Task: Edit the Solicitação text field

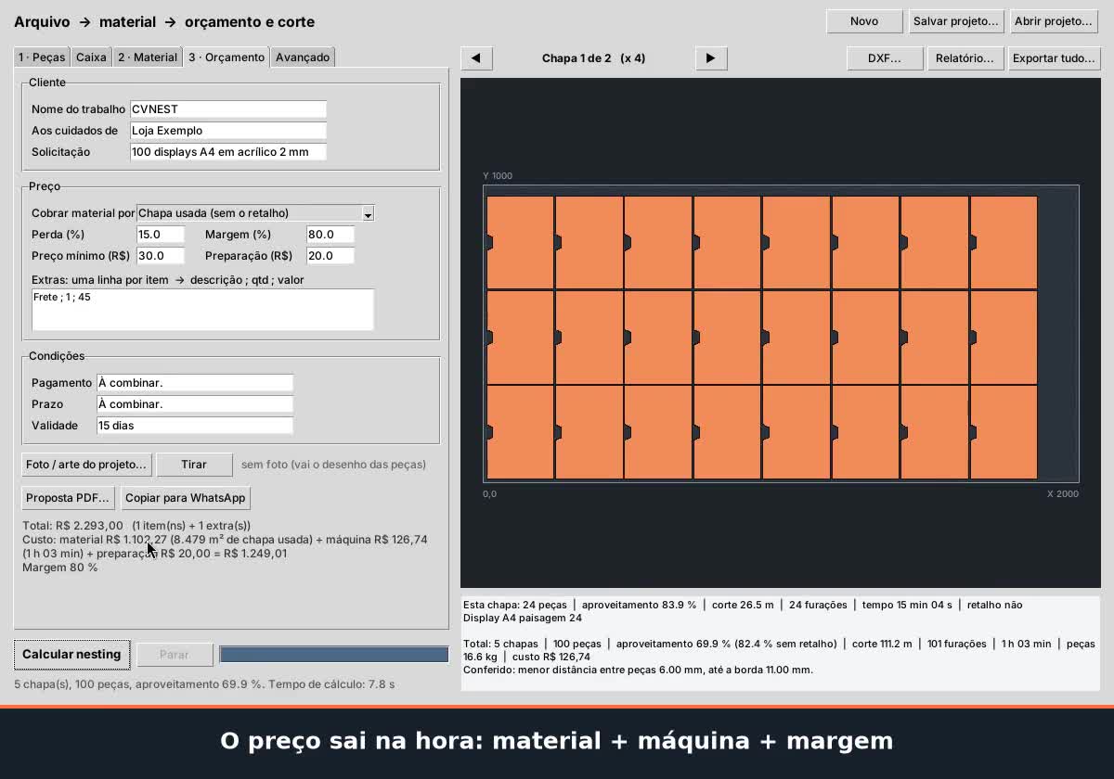Action: tap(228, 152)
